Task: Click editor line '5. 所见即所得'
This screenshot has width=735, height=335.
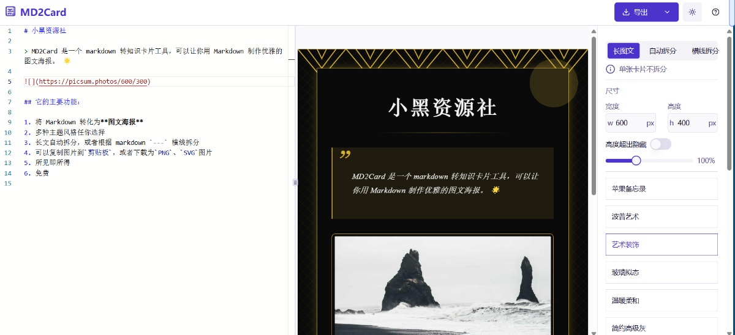Action: point(47,163)
